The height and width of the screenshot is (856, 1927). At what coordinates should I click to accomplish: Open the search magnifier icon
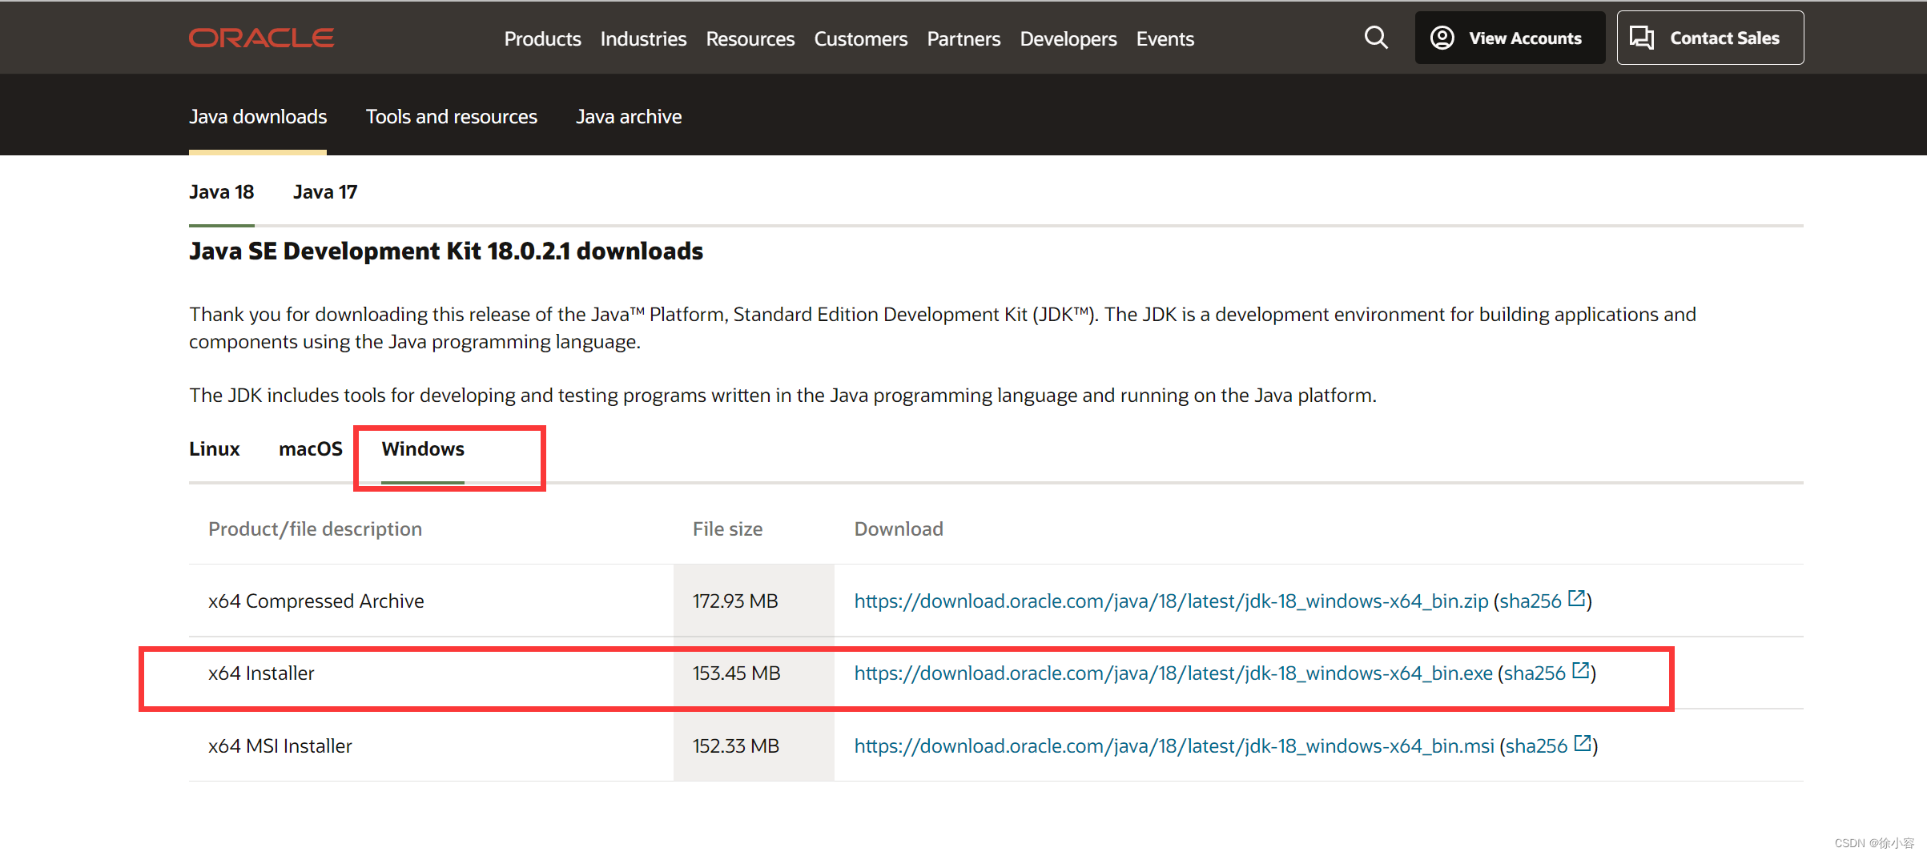[1376, 38]
